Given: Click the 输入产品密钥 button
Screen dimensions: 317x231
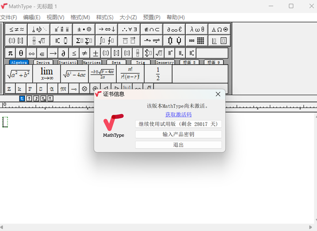Looking at the screenshot, I should [x=178, y=134].
